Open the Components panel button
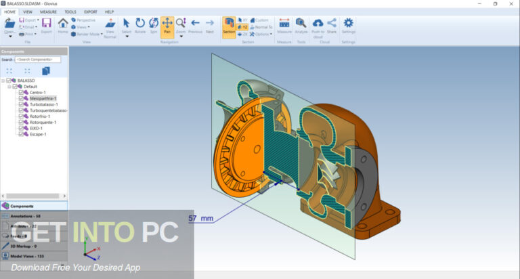 34,206
